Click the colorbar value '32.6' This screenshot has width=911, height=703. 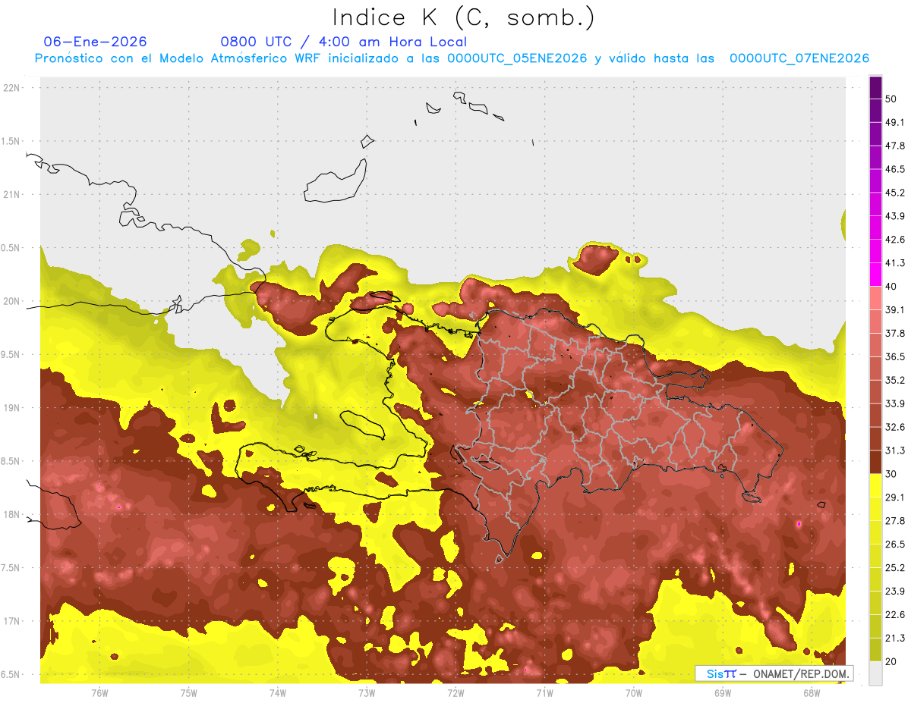click(x=895, y=427)
